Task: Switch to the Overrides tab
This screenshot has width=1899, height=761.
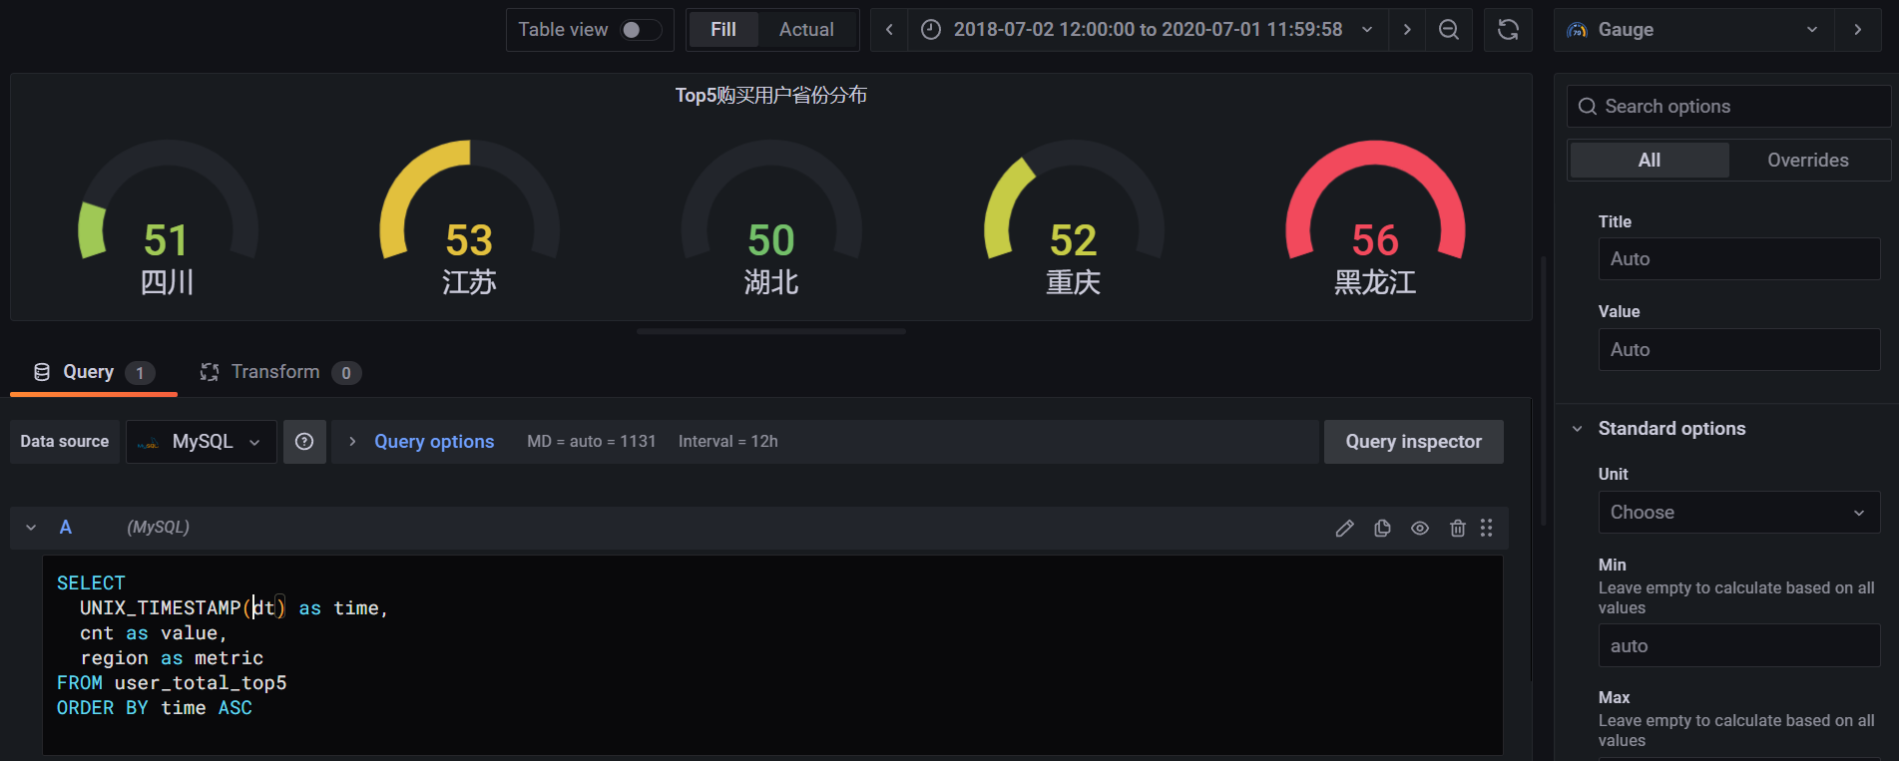Action: click(1807, 161)
